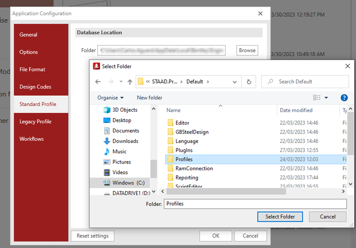Screen dimensions: 356x248
Task: Open the Design Codes tab
Action: [36, 87]
